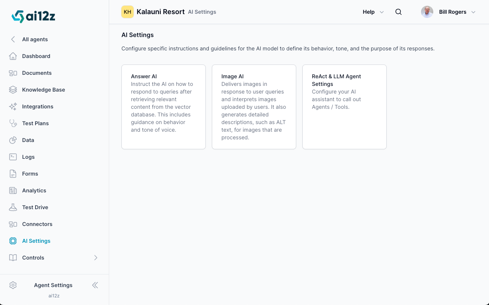The width and height of the screenshot is (489, 305).
Task: Open ReAct & LLM Agent Settings card
Action: pyautogui.click(x=344, y=107)
